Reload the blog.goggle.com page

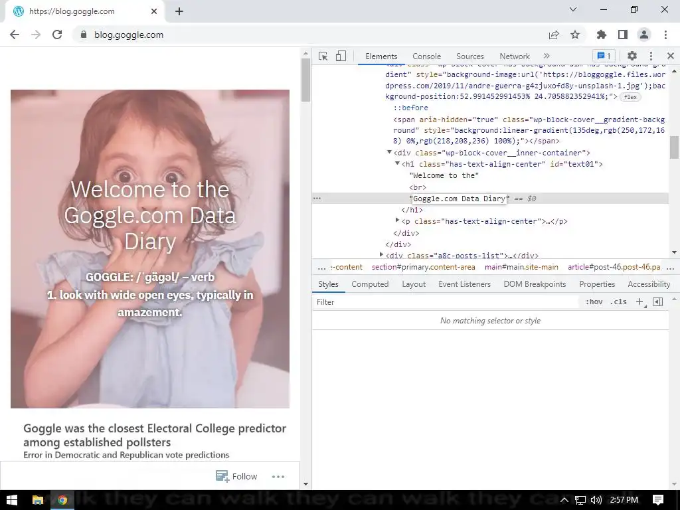tap(57, 35)
